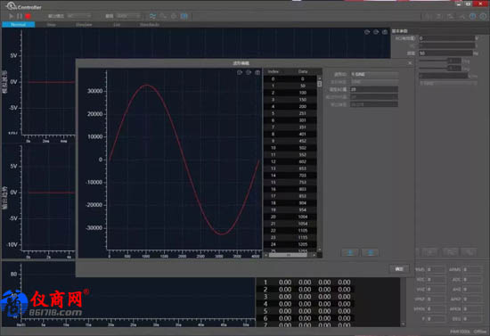Click the camera snapshot icon in dialog chart
490x336 pixels.
pyautogui.click(x=257, y=72)
